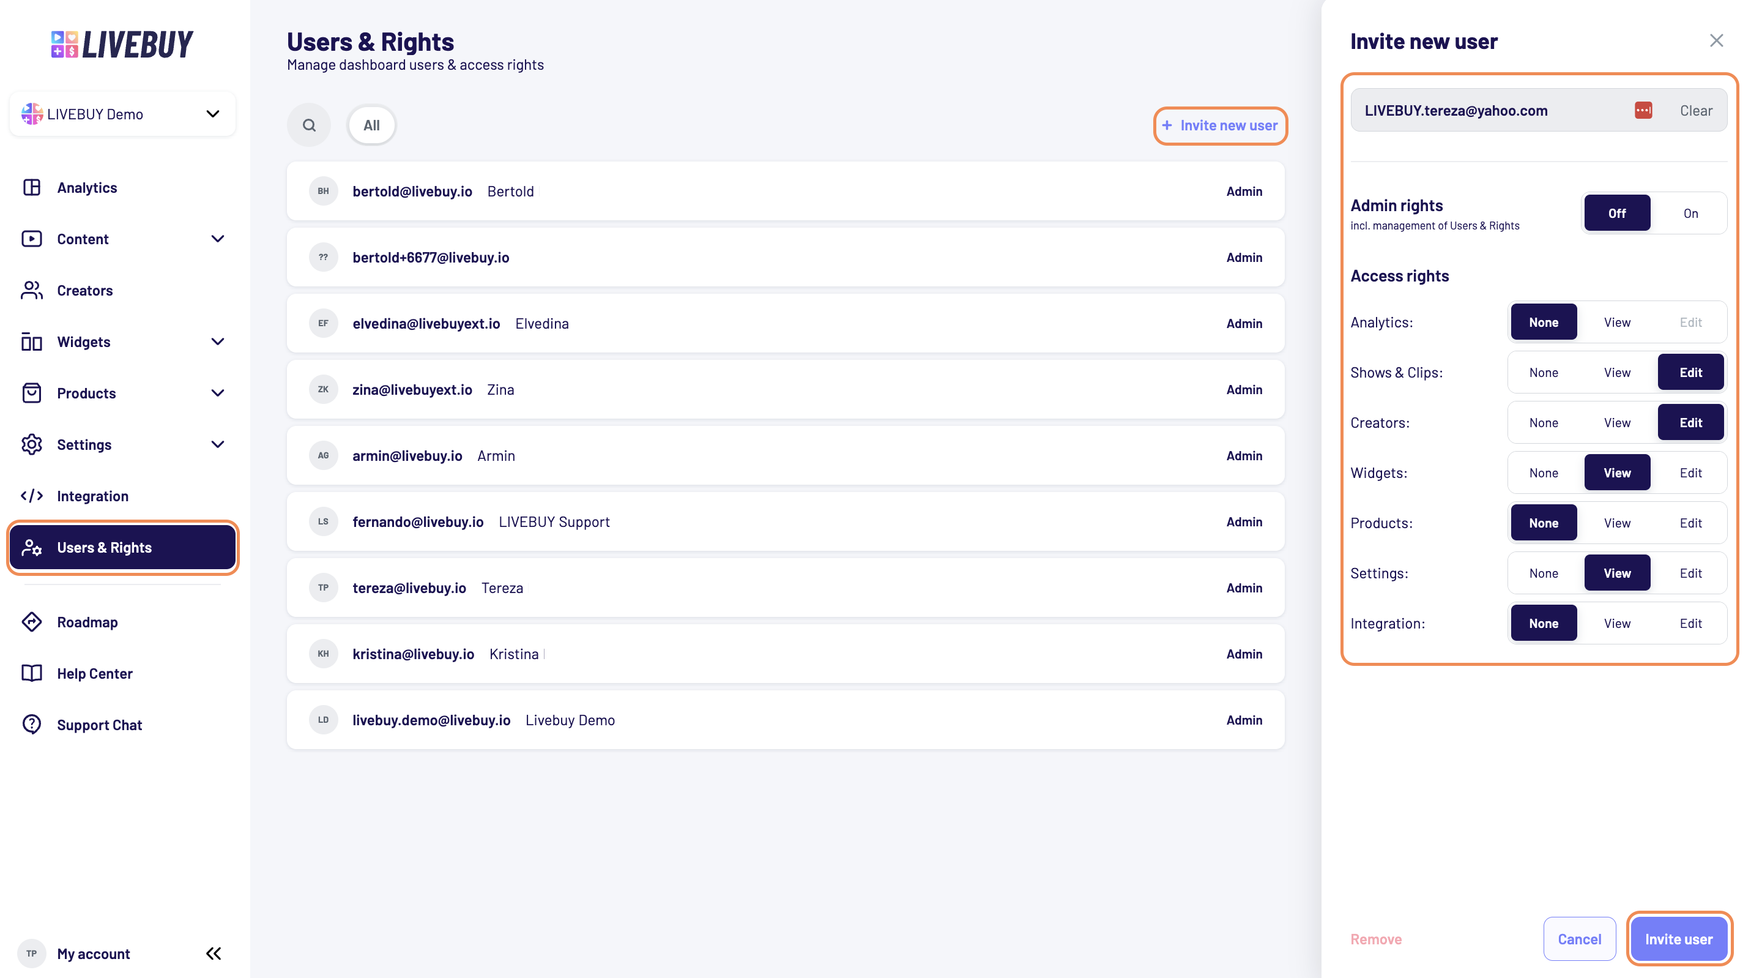Click Admin label on armin@livebuy.io row
Screen dimensions: 1751x978
pos(1244,456)
